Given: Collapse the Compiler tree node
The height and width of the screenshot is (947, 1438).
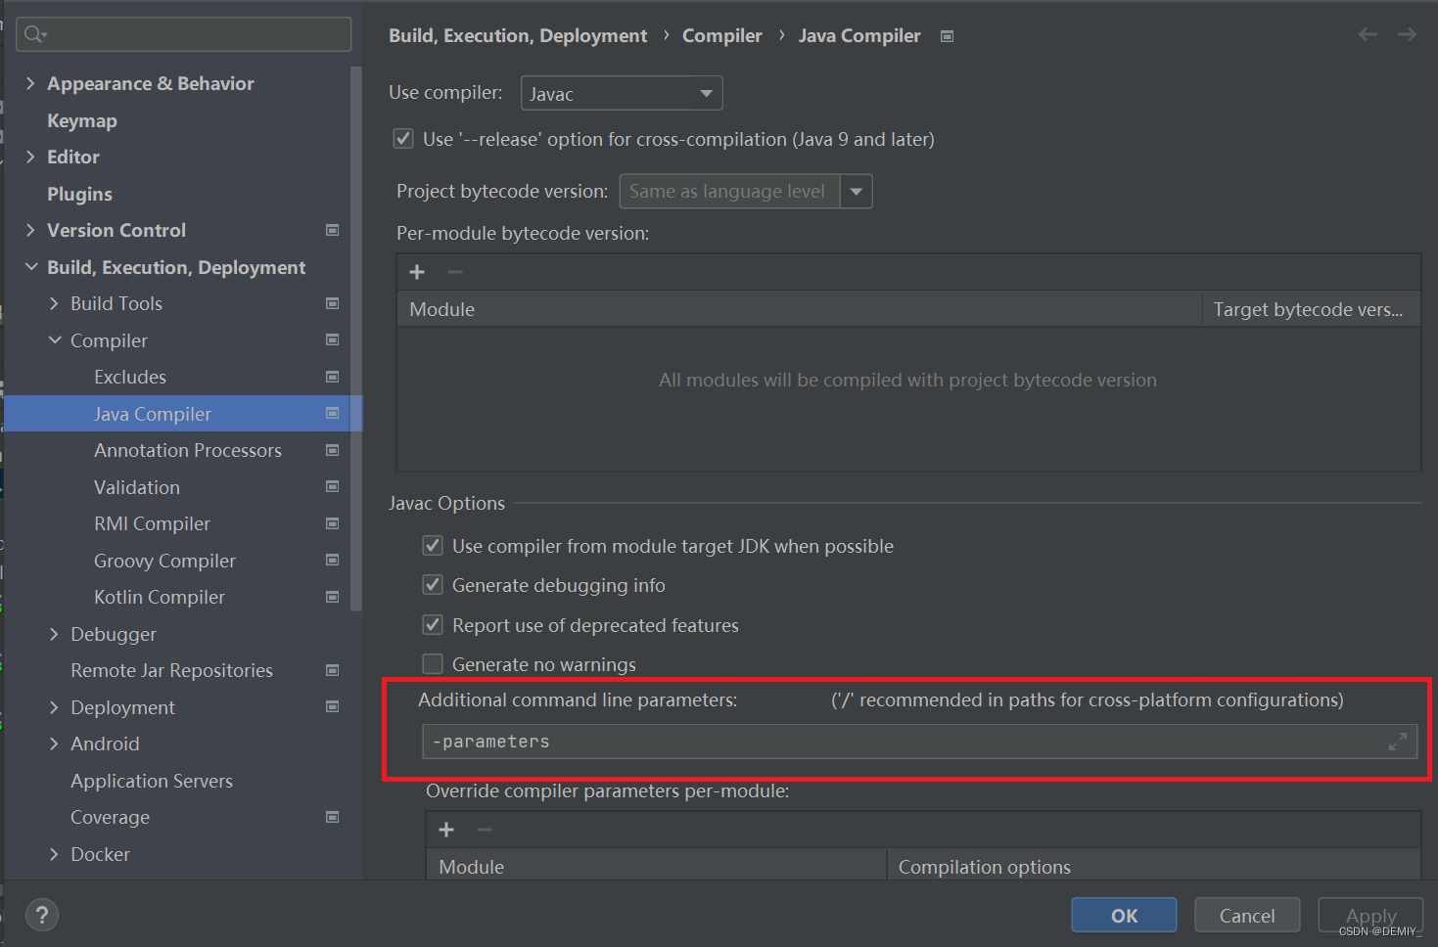Looking at the screenshot, I should pos(55,340).
